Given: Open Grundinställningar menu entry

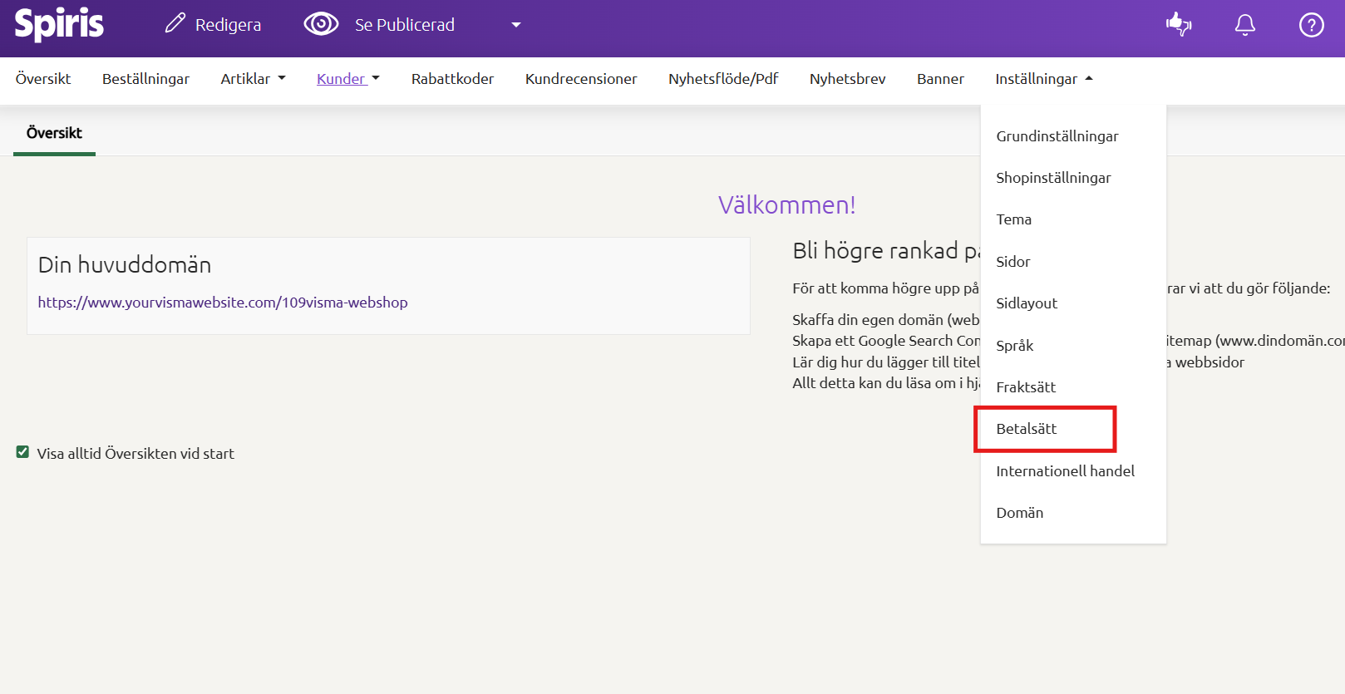Looking at the screenshot, I should tap(1057, 136).
